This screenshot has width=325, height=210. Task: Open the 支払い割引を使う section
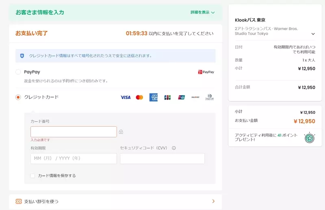click(x=115, y=201)
